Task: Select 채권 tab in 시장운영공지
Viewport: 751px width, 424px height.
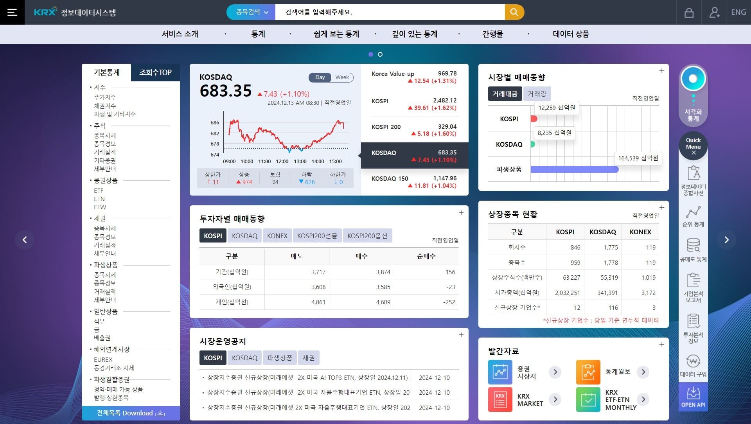Action: (309, 358)
